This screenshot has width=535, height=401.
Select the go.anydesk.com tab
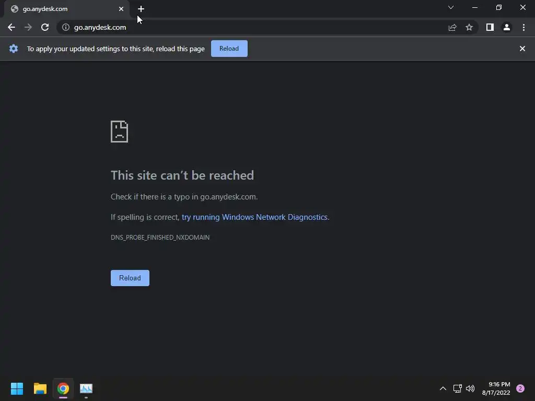66,9
